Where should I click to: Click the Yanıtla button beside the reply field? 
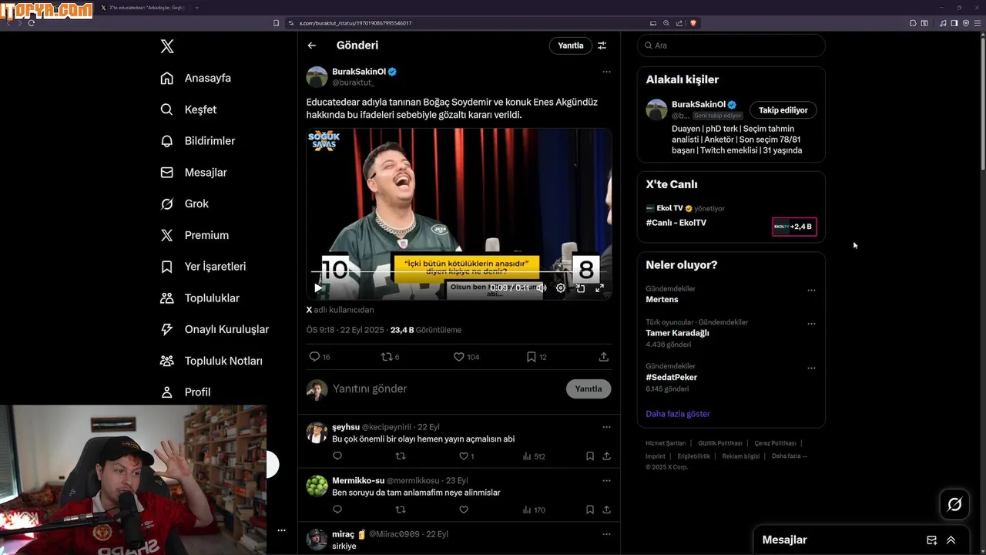coord(589,389)
